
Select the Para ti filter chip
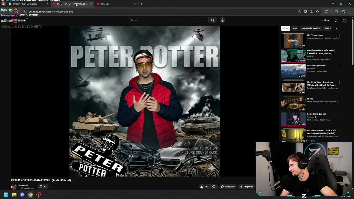[328, 28]
